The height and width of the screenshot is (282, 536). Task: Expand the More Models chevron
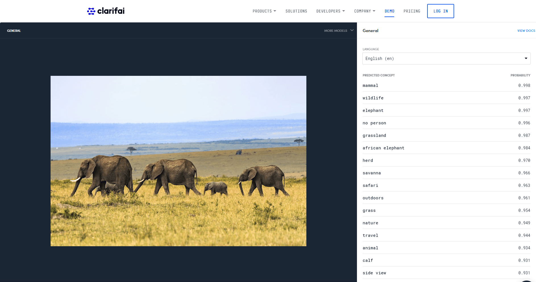[352, 30]
